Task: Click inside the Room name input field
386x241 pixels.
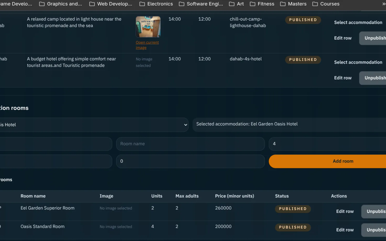Action: point(190,144)
